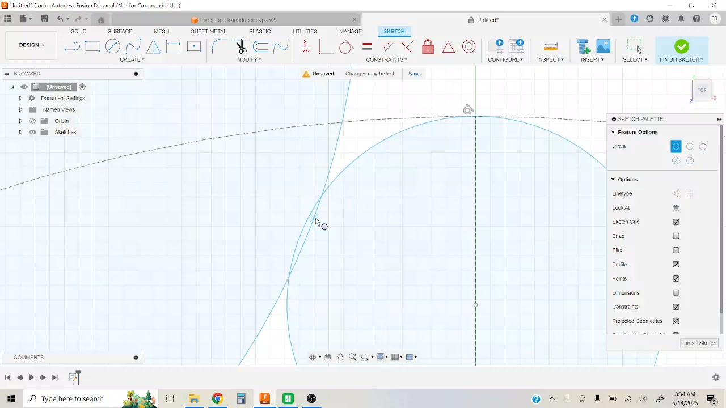Apply the Midpoint triangle constraint
Viewport: 726px width, 408px height.
[449, 46]
